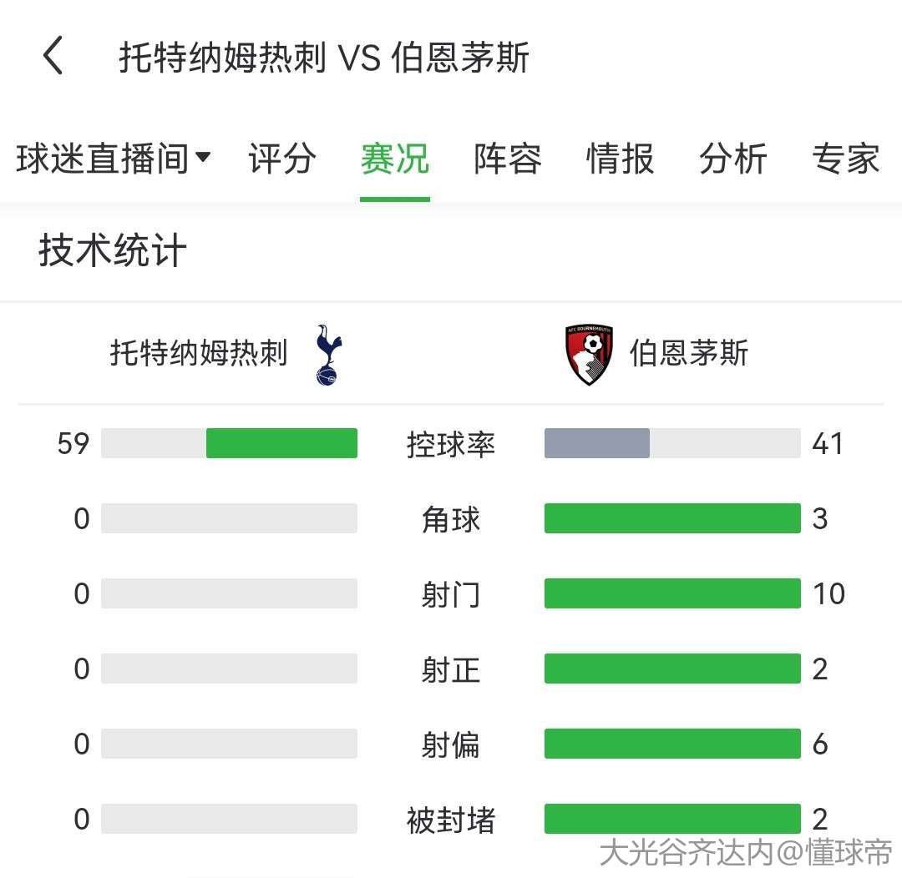Open the 分析 analysis tab
The width and height of the screenshot is (902, 878).
coord(733,158)
